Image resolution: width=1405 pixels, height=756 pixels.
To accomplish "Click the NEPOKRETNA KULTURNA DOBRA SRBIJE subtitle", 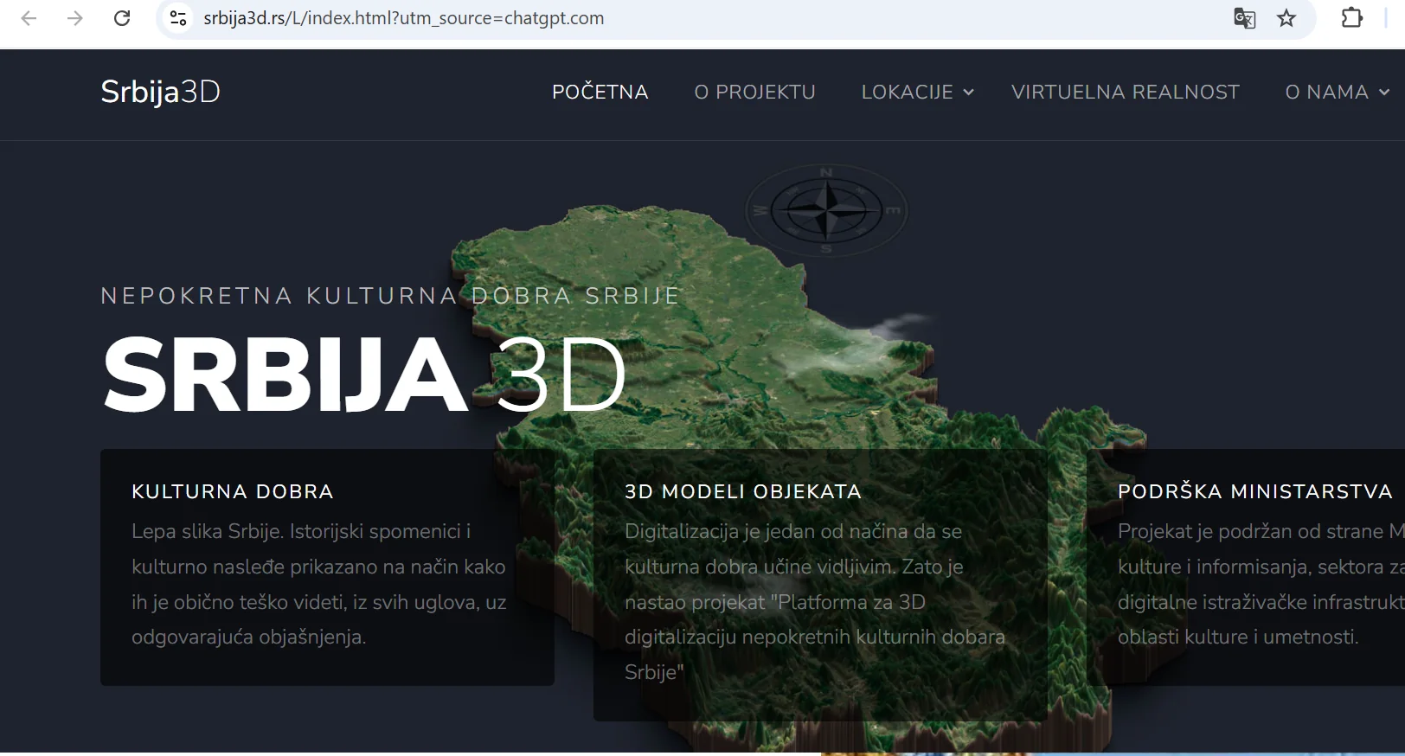I will (391, 296).
